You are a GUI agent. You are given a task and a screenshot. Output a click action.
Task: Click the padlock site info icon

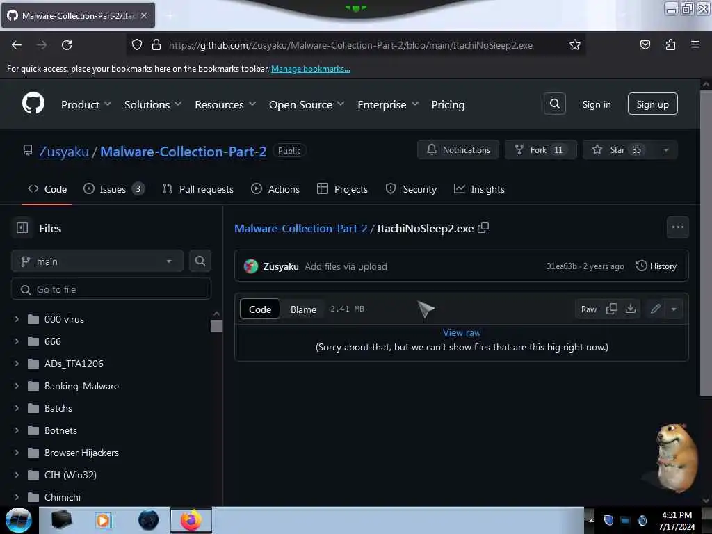pos(156,45)
